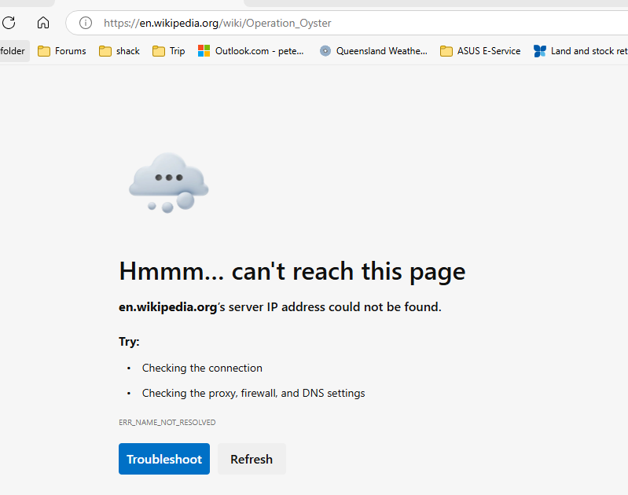Click the proxy, firewall, and DNS suggestion
Screen dimensions: 628x495
pos(253,393)
